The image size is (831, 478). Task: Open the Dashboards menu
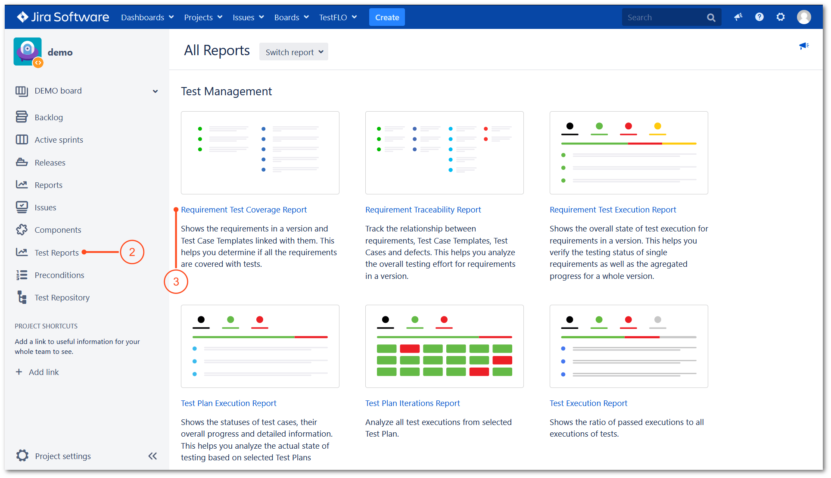(147, 17)
